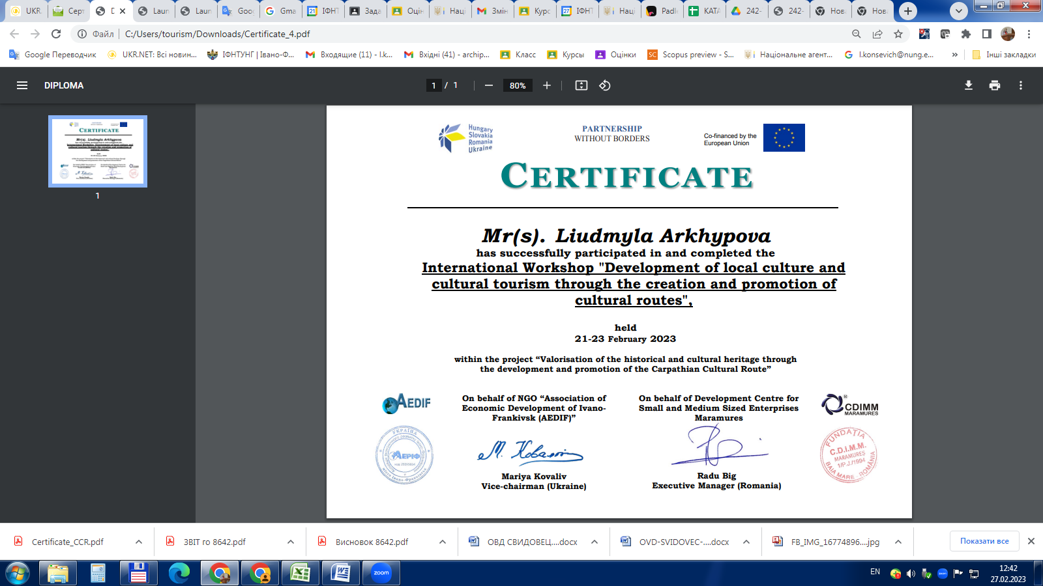Print the certificate document
The image size is (1043, 586).
tap(995, 85)
